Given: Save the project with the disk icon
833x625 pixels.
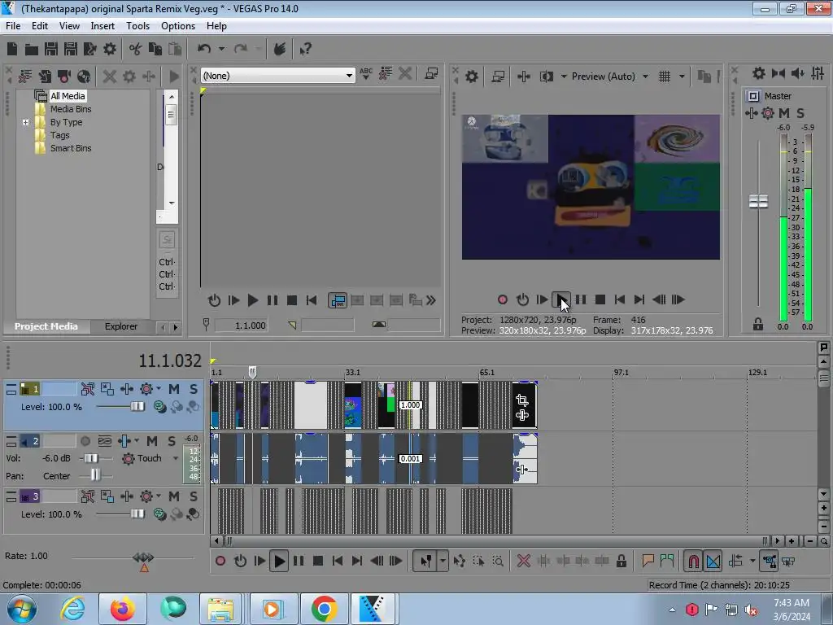Looking at the screenshot, I should coord(51,50).
